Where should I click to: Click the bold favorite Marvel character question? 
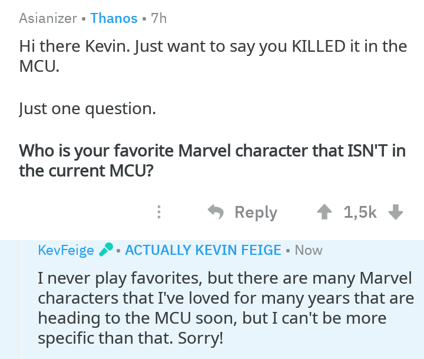click(x=212, y=161)
